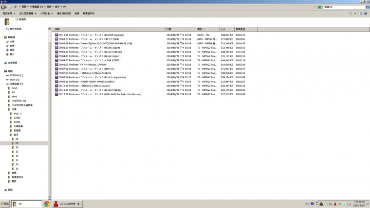Viewport: 370px width, 208px height.
Task: Select video icon of 60th NHK Kouhaku Uta Gassen file
Action: coord(56,94)
